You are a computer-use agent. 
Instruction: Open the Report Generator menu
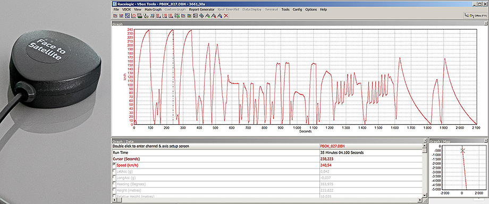coord(202,10)
